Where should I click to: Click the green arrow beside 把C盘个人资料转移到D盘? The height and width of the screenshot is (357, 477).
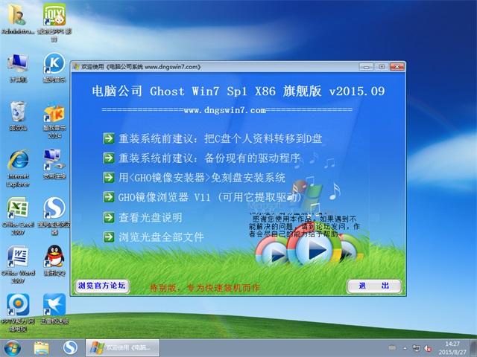pos(109,138)
